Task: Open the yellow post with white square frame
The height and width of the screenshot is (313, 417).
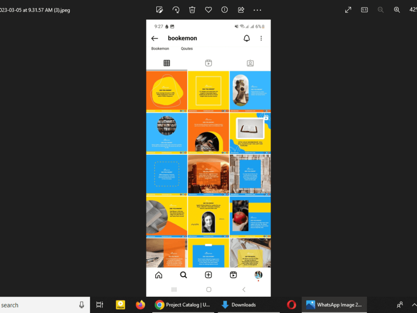Action: point(208,91)
